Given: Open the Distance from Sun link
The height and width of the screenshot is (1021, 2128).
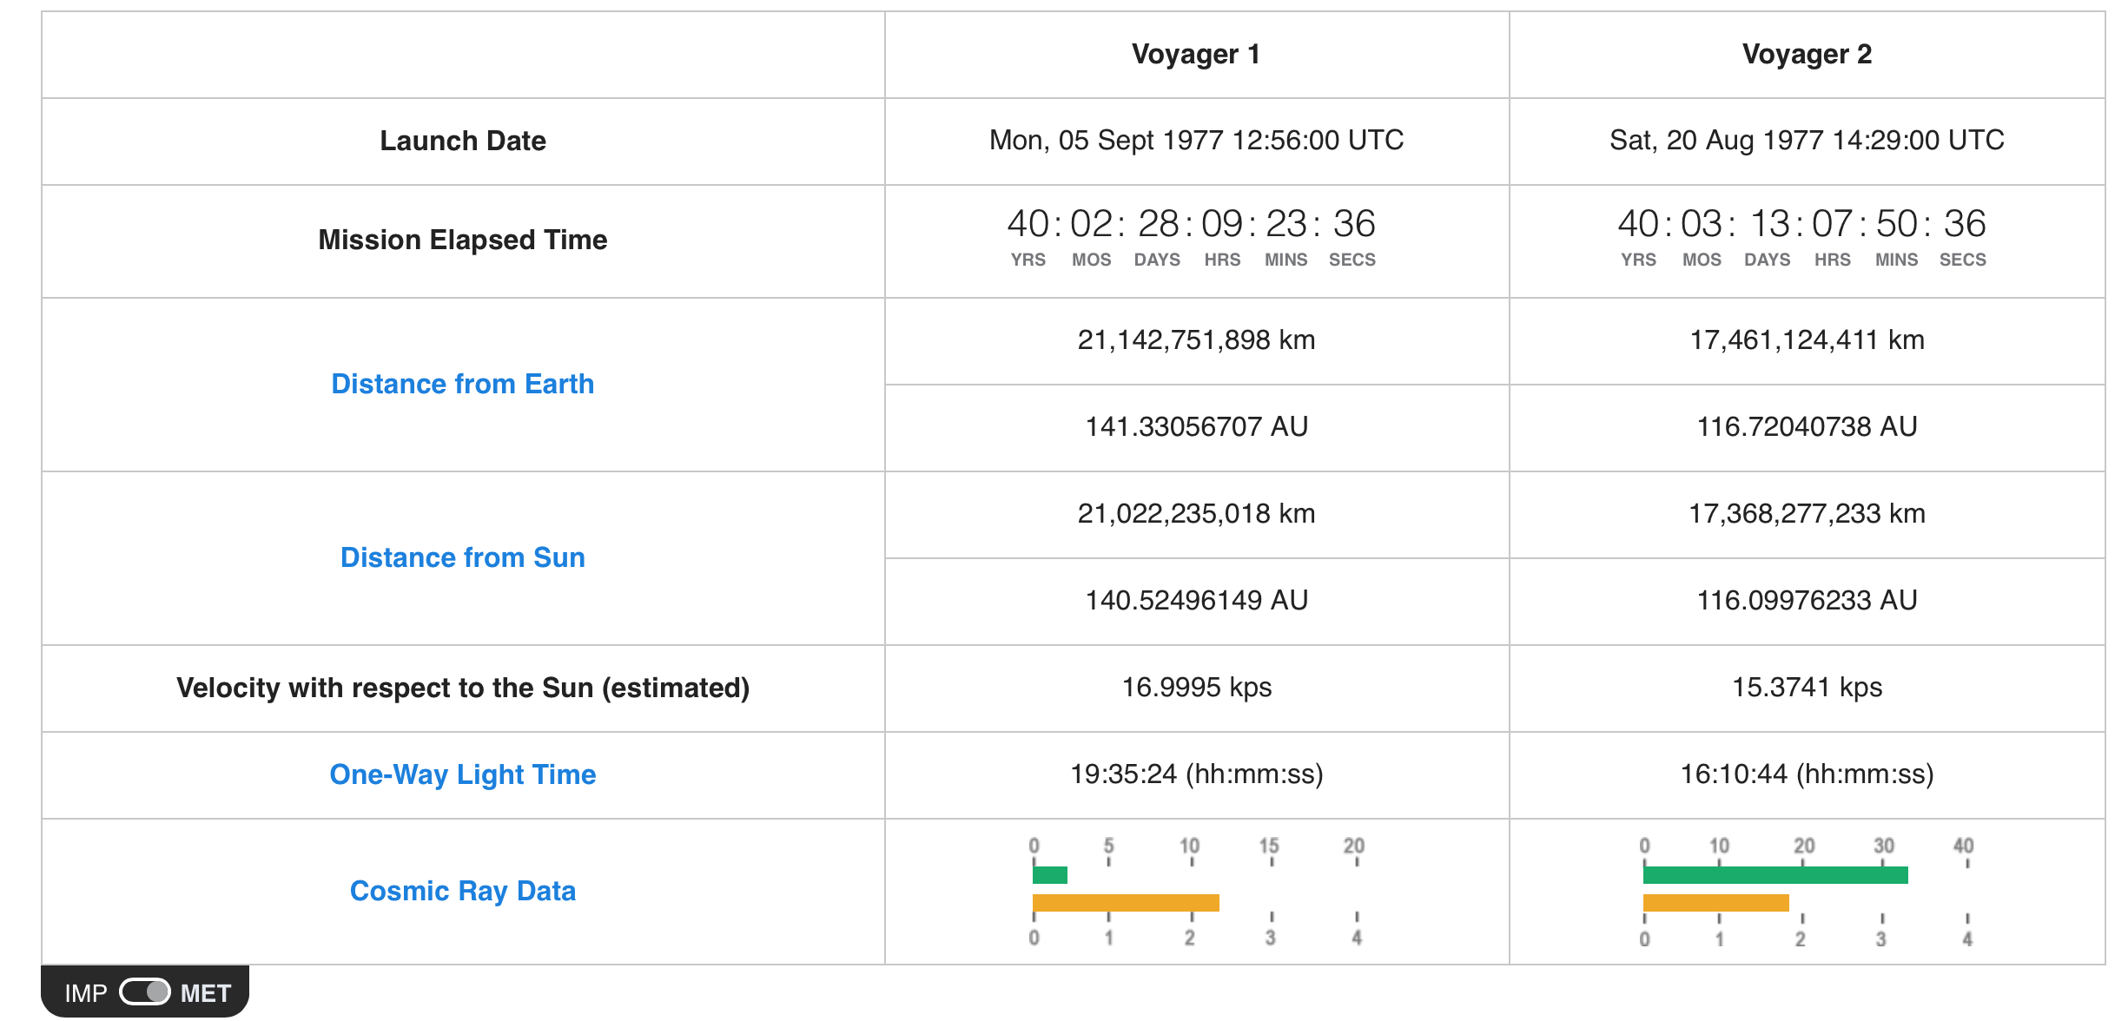Looking at the screenshot, I should (462, 557).
